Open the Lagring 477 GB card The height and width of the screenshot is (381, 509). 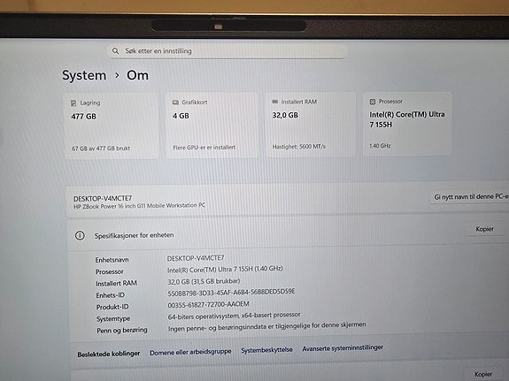[112, 126]
